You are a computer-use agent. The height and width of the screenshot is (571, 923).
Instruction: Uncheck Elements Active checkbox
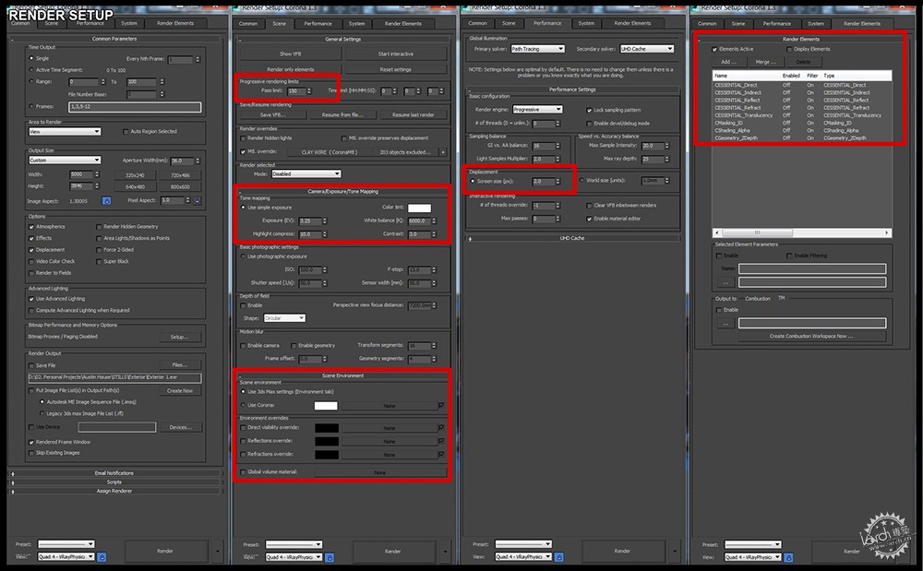pos(714,50)
